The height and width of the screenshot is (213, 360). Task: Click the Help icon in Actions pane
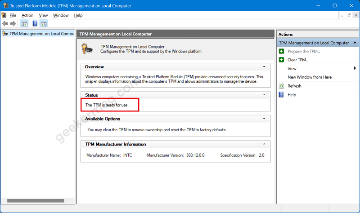282,95
